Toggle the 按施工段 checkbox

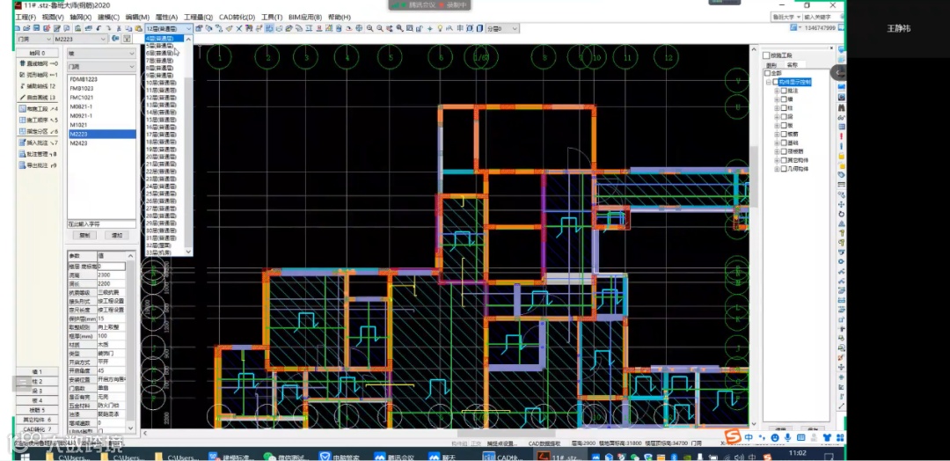pos(766,55)
